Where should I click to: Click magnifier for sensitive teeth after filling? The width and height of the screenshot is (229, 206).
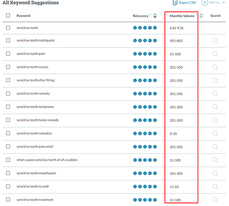click(215, 80)
